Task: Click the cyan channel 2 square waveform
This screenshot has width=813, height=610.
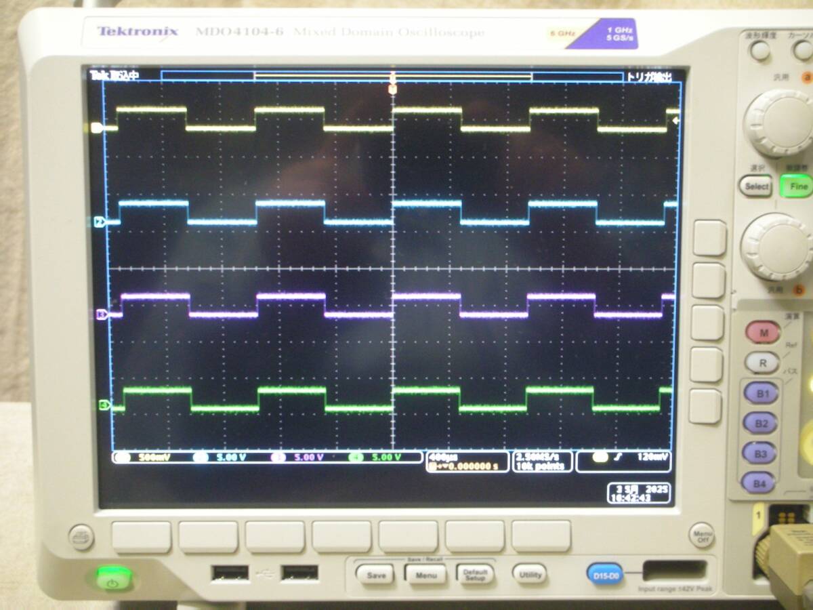Action: [x=393, y=212]
